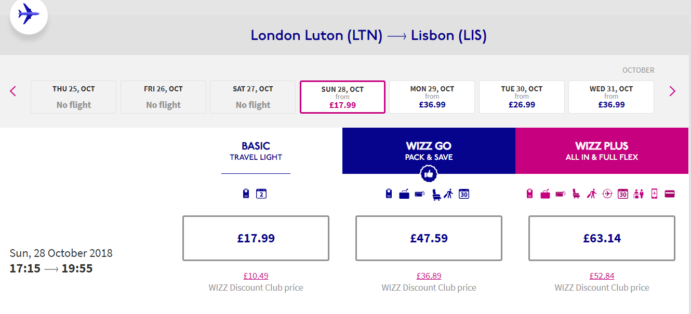Click the WIZZ PLUS priority boarding walker icon

pos(592,194)
